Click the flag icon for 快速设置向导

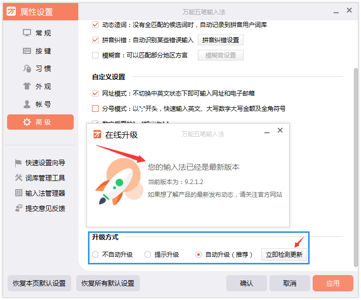point(18,163)
